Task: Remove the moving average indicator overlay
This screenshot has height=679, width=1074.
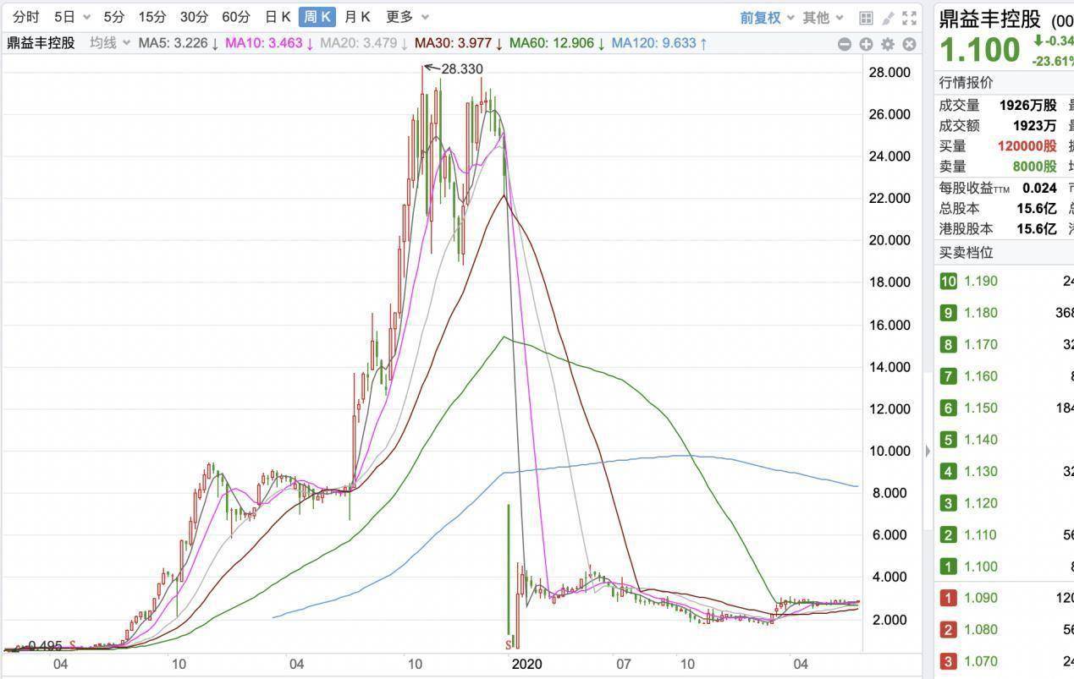Action: (910, 44)
